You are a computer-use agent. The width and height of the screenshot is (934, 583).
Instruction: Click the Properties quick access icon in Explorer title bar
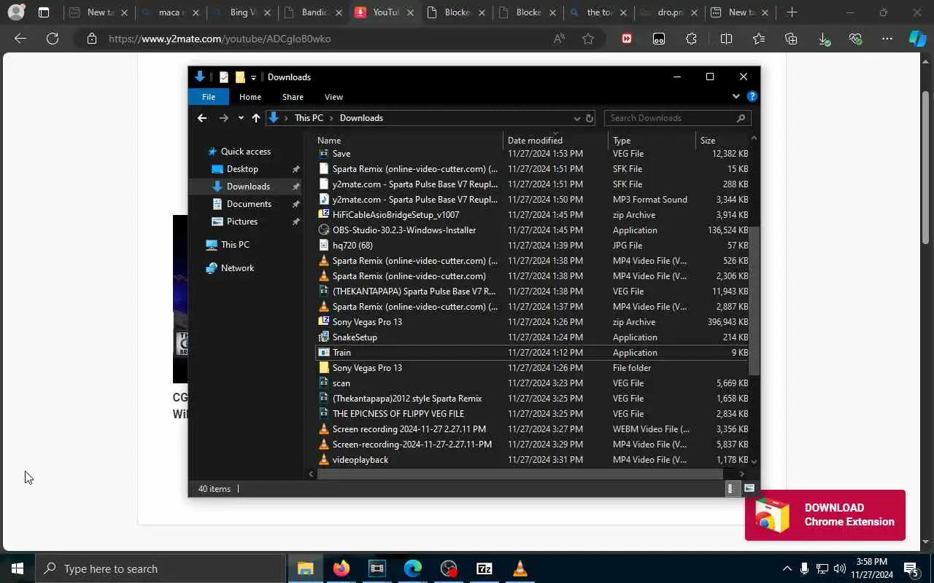[224, 77]
